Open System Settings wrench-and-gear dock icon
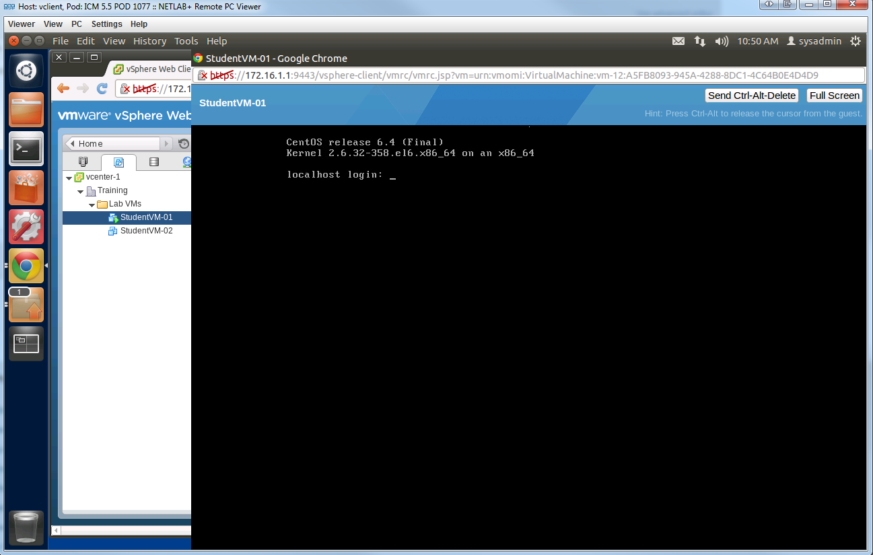The height and width of the screenshot is (555, 873). click(x=26, y=227)
